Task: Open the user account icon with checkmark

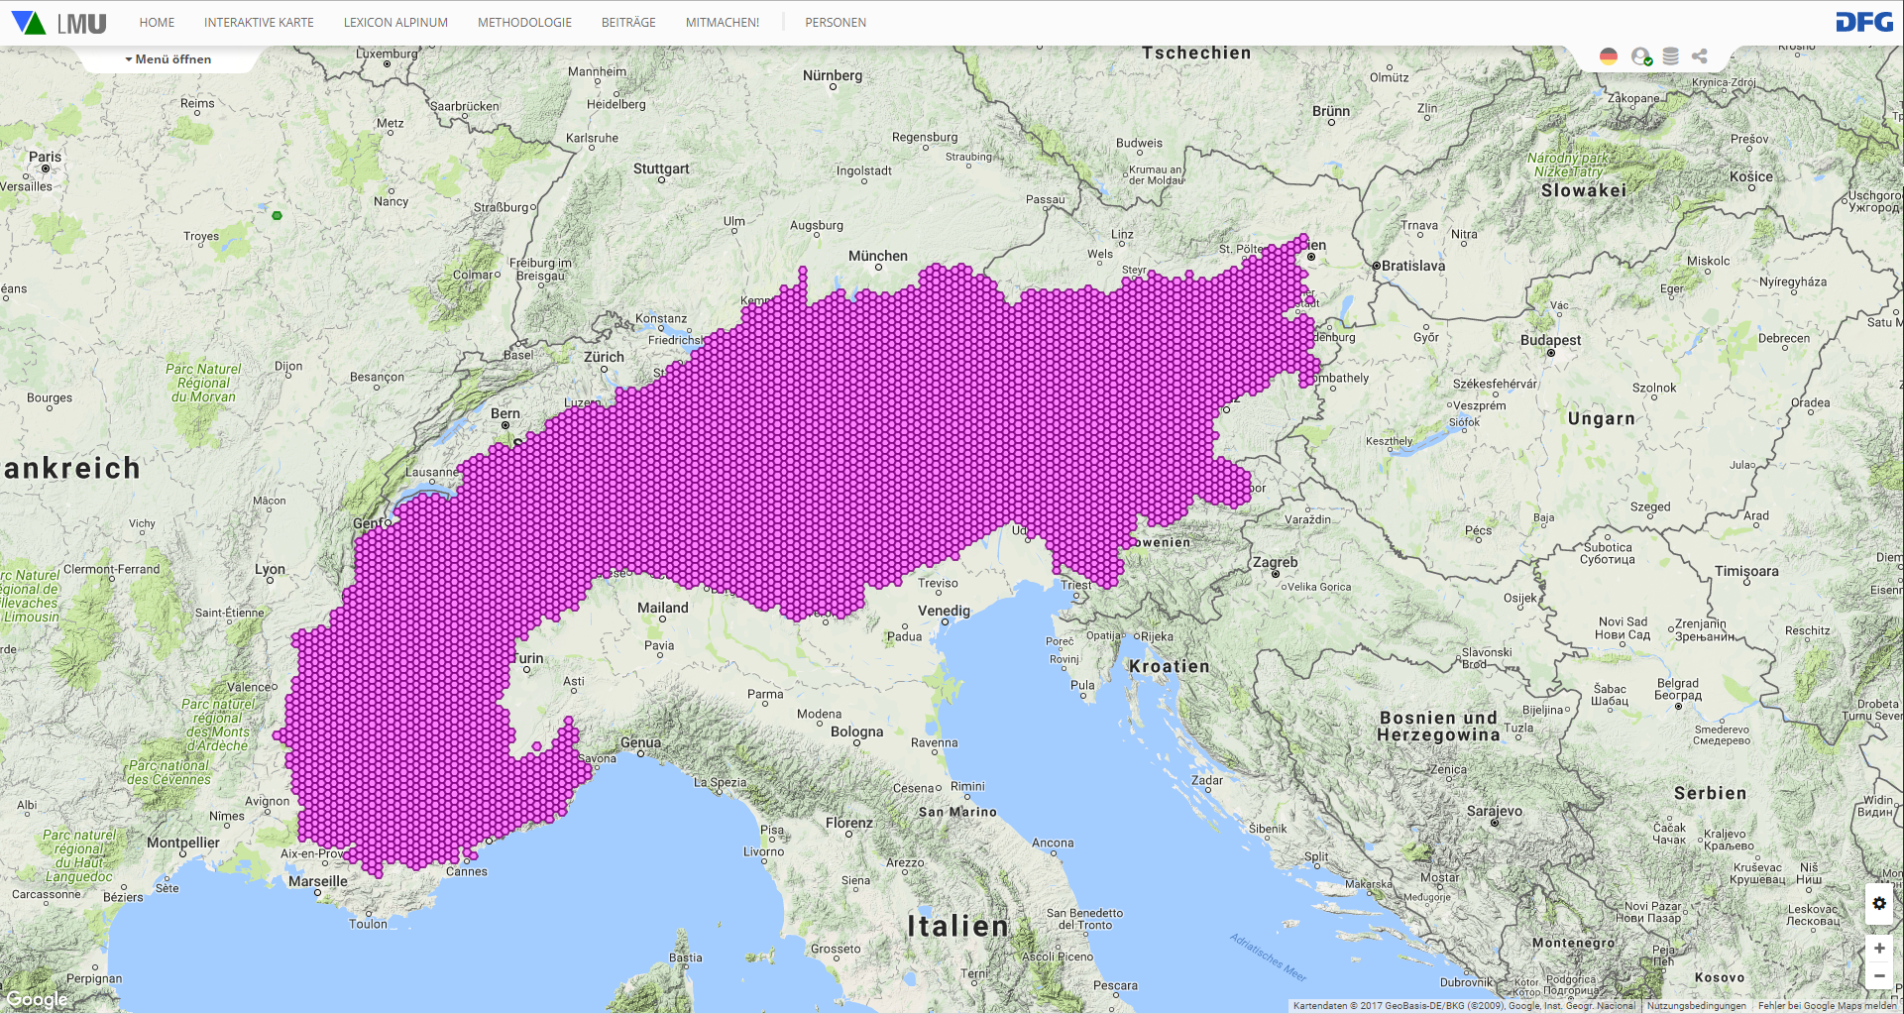Action: [x=1641, y=56]
